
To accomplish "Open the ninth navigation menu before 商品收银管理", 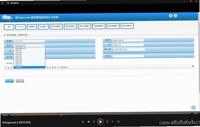I will click(113, 26).
